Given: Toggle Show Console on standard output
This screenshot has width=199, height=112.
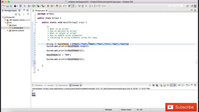Looking at the screenshot, I should pos(171,85).
